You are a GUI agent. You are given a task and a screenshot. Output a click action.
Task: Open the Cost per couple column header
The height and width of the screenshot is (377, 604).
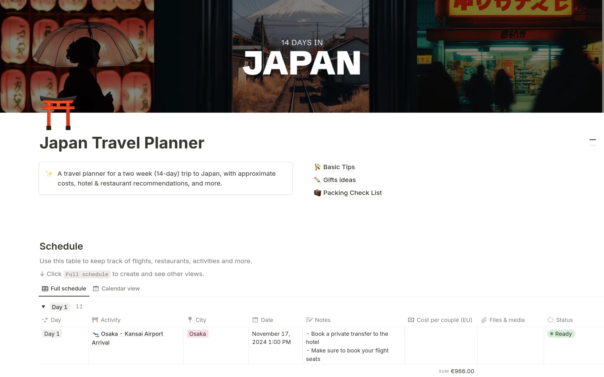pyautogui.click(x=444, y=320)
